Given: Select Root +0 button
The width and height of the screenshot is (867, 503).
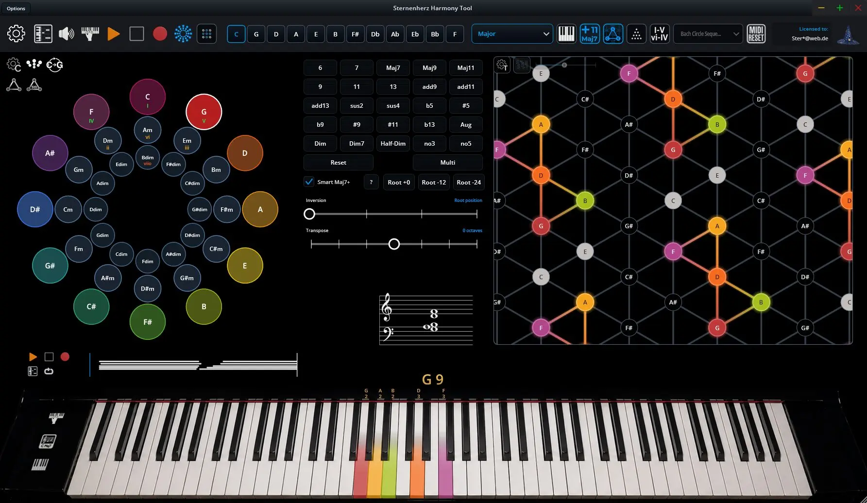Looking at the screenshot, I should (399, 182).
